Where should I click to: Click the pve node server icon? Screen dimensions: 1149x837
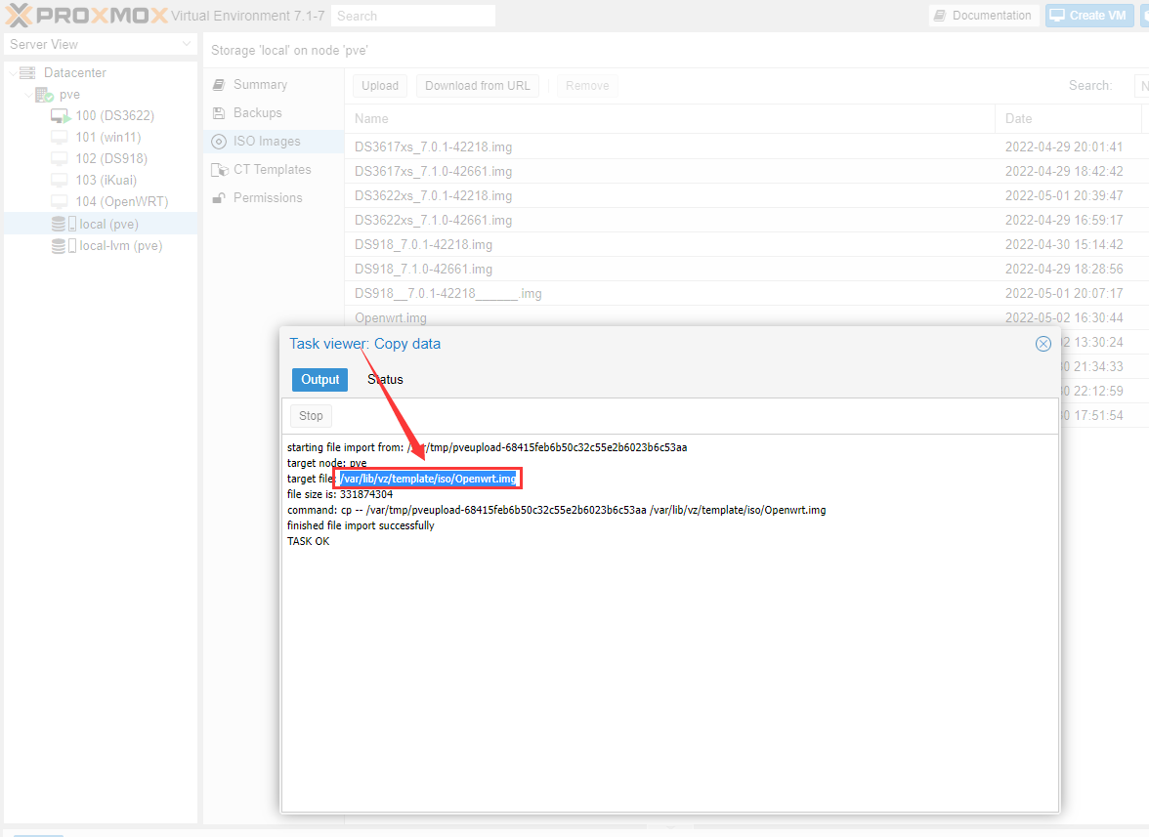[x=45, y=95]
